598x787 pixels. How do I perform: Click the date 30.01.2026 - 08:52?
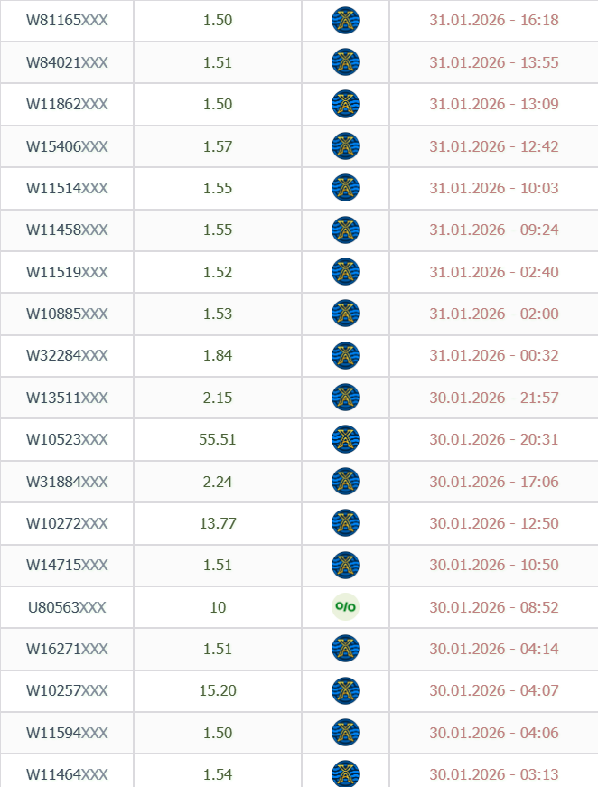click(493, 607)
